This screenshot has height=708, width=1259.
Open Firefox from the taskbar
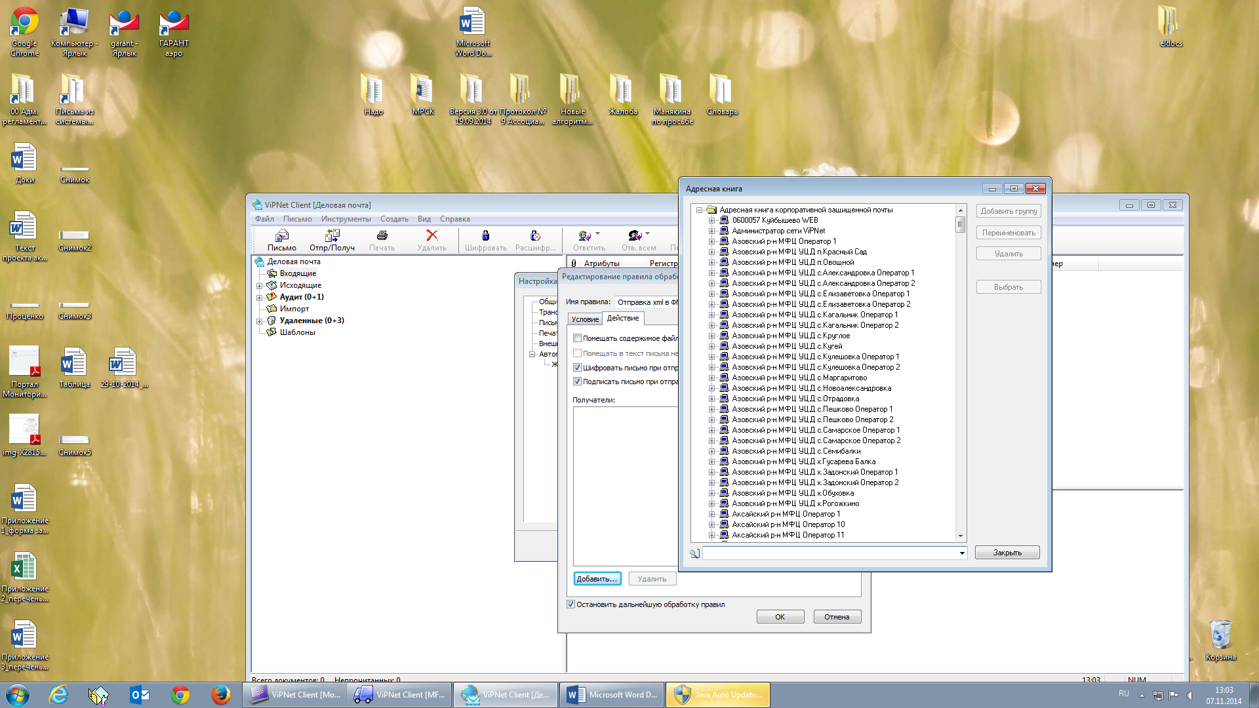(x=220, y=695)
